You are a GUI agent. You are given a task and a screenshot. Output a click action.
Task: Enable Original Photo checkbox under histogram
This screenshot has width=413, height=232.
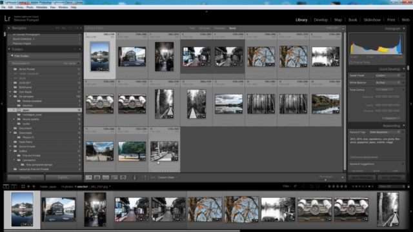pyautogui.click(x=351, y=63)
